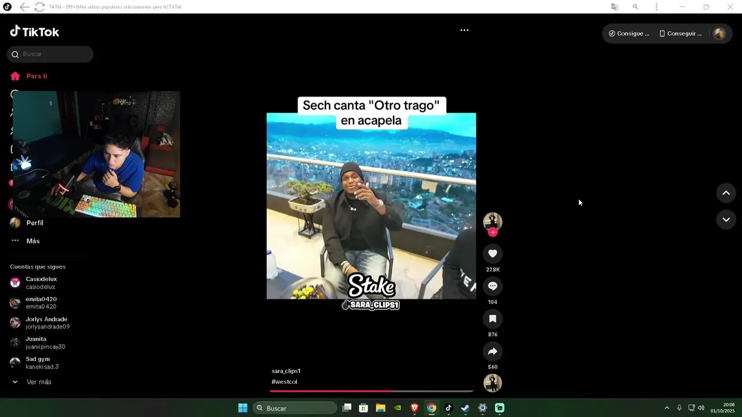The height and width of the screenshot is (417, 742).
Task: Switch to Chrome in taskbar
Action: [431, 408]
